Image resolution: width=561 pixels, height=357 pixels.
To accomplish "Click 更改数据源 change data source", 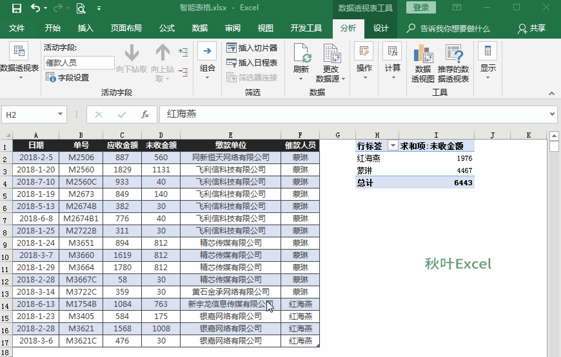I will (331, 63).
